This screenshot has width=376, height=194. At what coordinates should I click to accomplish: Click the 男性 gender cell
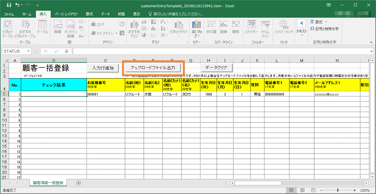click(257, 94)
